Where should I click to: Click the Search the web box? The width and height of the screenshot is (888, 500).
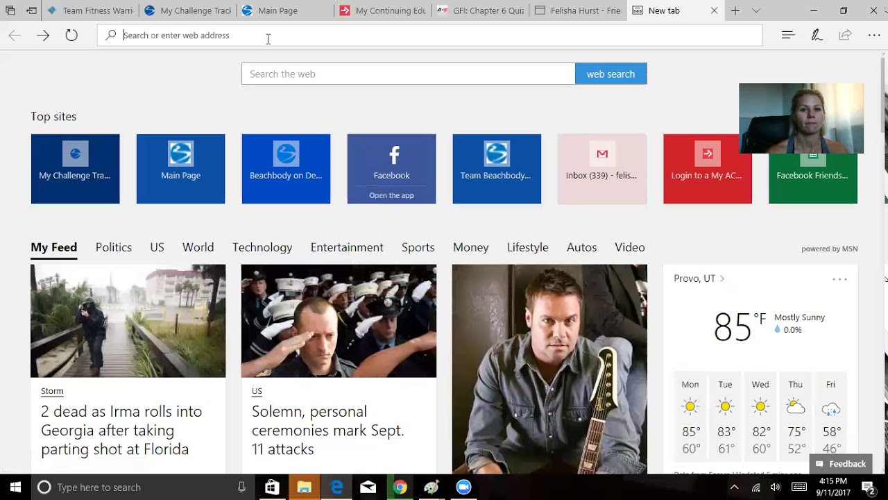click(x=408, y=74)
